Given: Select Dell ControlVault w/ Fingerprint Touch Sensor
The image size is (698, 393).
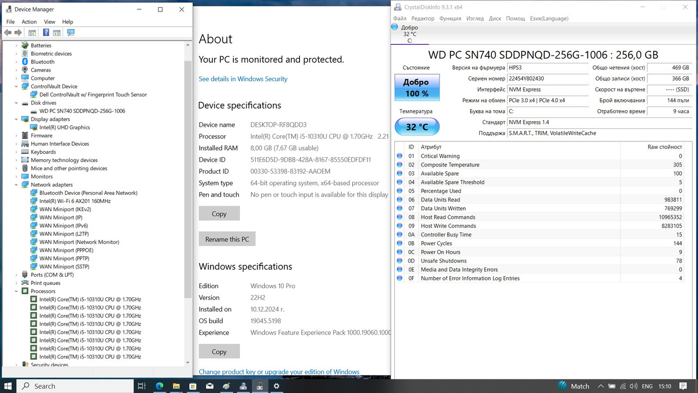Looking at the screenshot, I should pyautogui.click(x=93, y=94).
